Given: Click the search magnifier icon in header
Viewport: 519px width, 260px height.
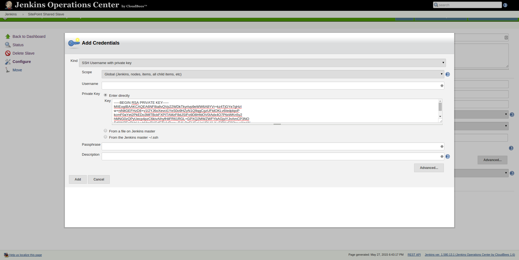Looking at the screenshot, I should tap(436, 5).
